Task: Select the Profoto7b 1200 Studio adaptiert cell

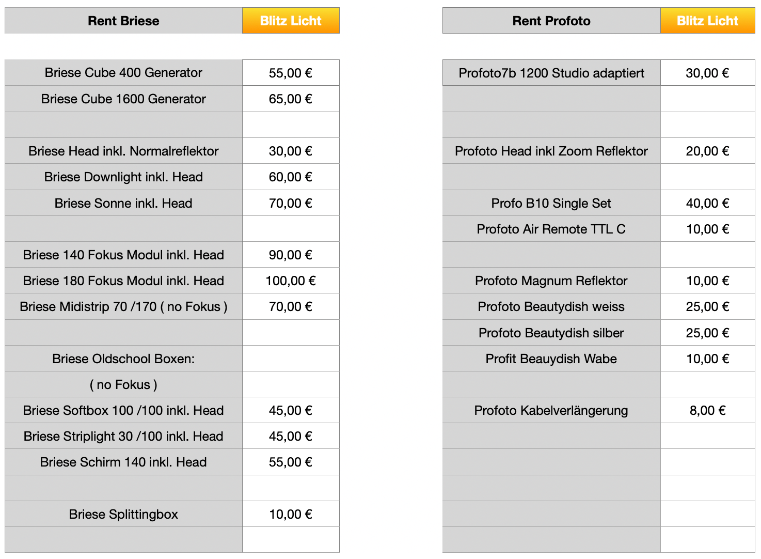Action: point(551,73)
